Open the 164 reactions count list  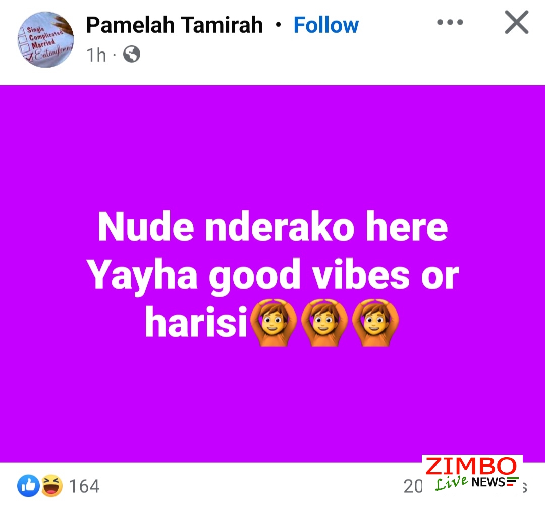pyautogui.click(x=84, y=486)
